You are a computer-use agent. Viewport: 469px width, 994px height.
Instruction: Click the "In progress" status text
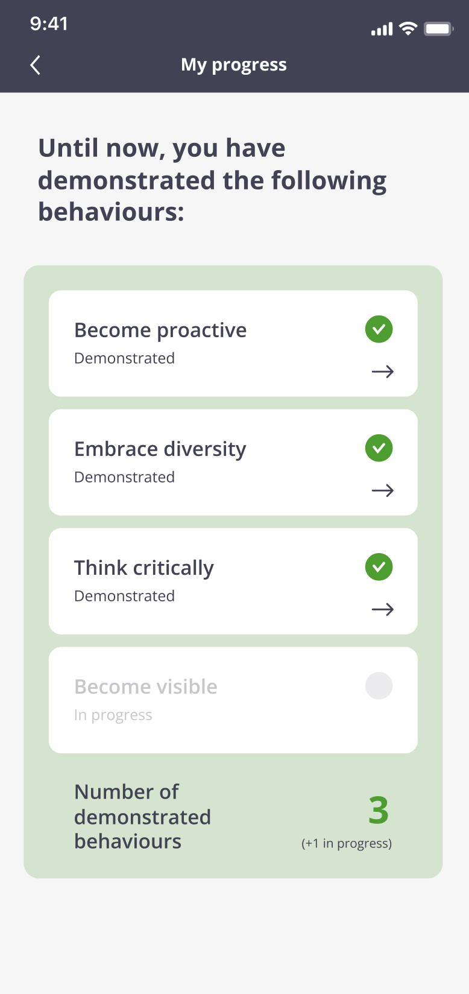point(113,715)
